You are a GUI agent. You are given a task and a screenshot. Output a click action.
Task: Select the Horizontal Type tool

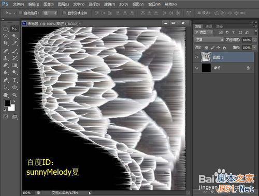pyautogui.click(x=15, y=80)
